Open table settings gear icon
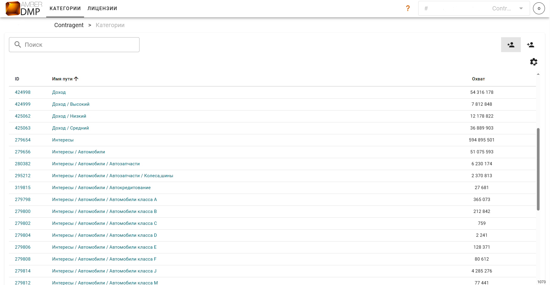 [x=534, y=62]
